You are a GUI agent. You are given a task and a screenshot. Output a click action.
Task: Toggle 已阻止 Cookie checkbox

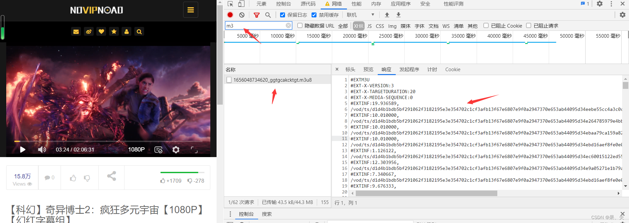coord(486,26)
